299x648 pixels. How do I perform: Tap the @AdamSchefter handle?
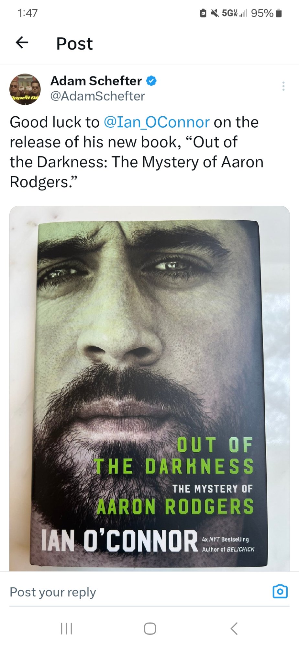[x=97, y=96]
